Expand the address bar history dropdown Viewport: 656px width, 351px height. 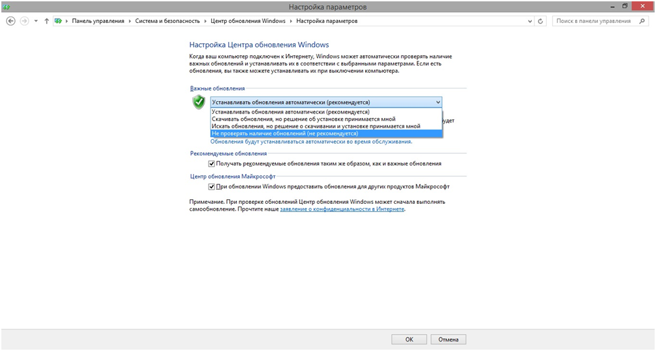click(528, 21)
